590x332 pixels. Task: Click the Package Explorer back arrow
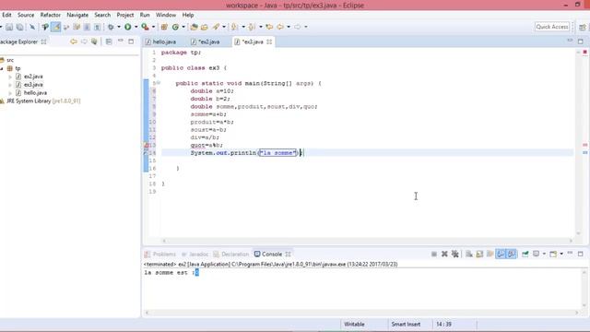(74, 41)
